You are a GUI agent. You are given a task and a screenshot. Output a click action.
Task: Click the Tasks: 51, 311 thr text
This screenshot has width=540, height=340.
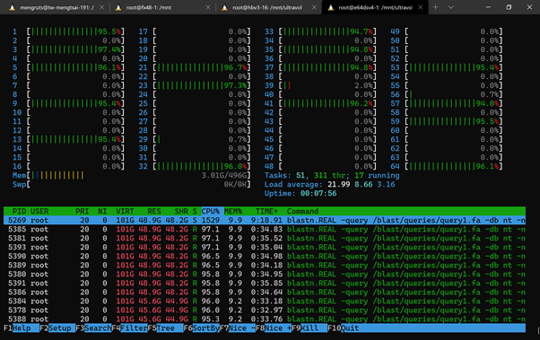pos(307,175)
